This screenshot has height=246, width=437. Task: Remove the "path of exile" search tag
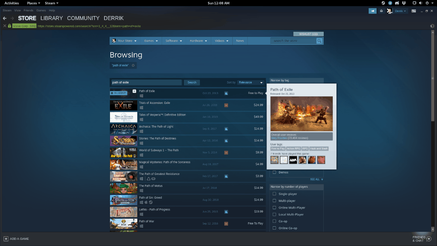click(133, 66)
